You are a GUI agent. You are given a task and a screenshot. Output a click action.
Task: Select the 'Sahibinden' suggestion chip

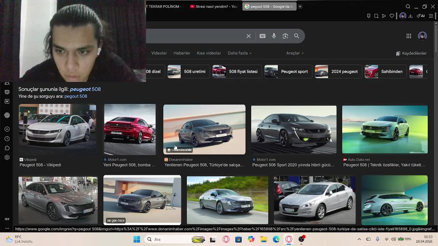point(386,71)
